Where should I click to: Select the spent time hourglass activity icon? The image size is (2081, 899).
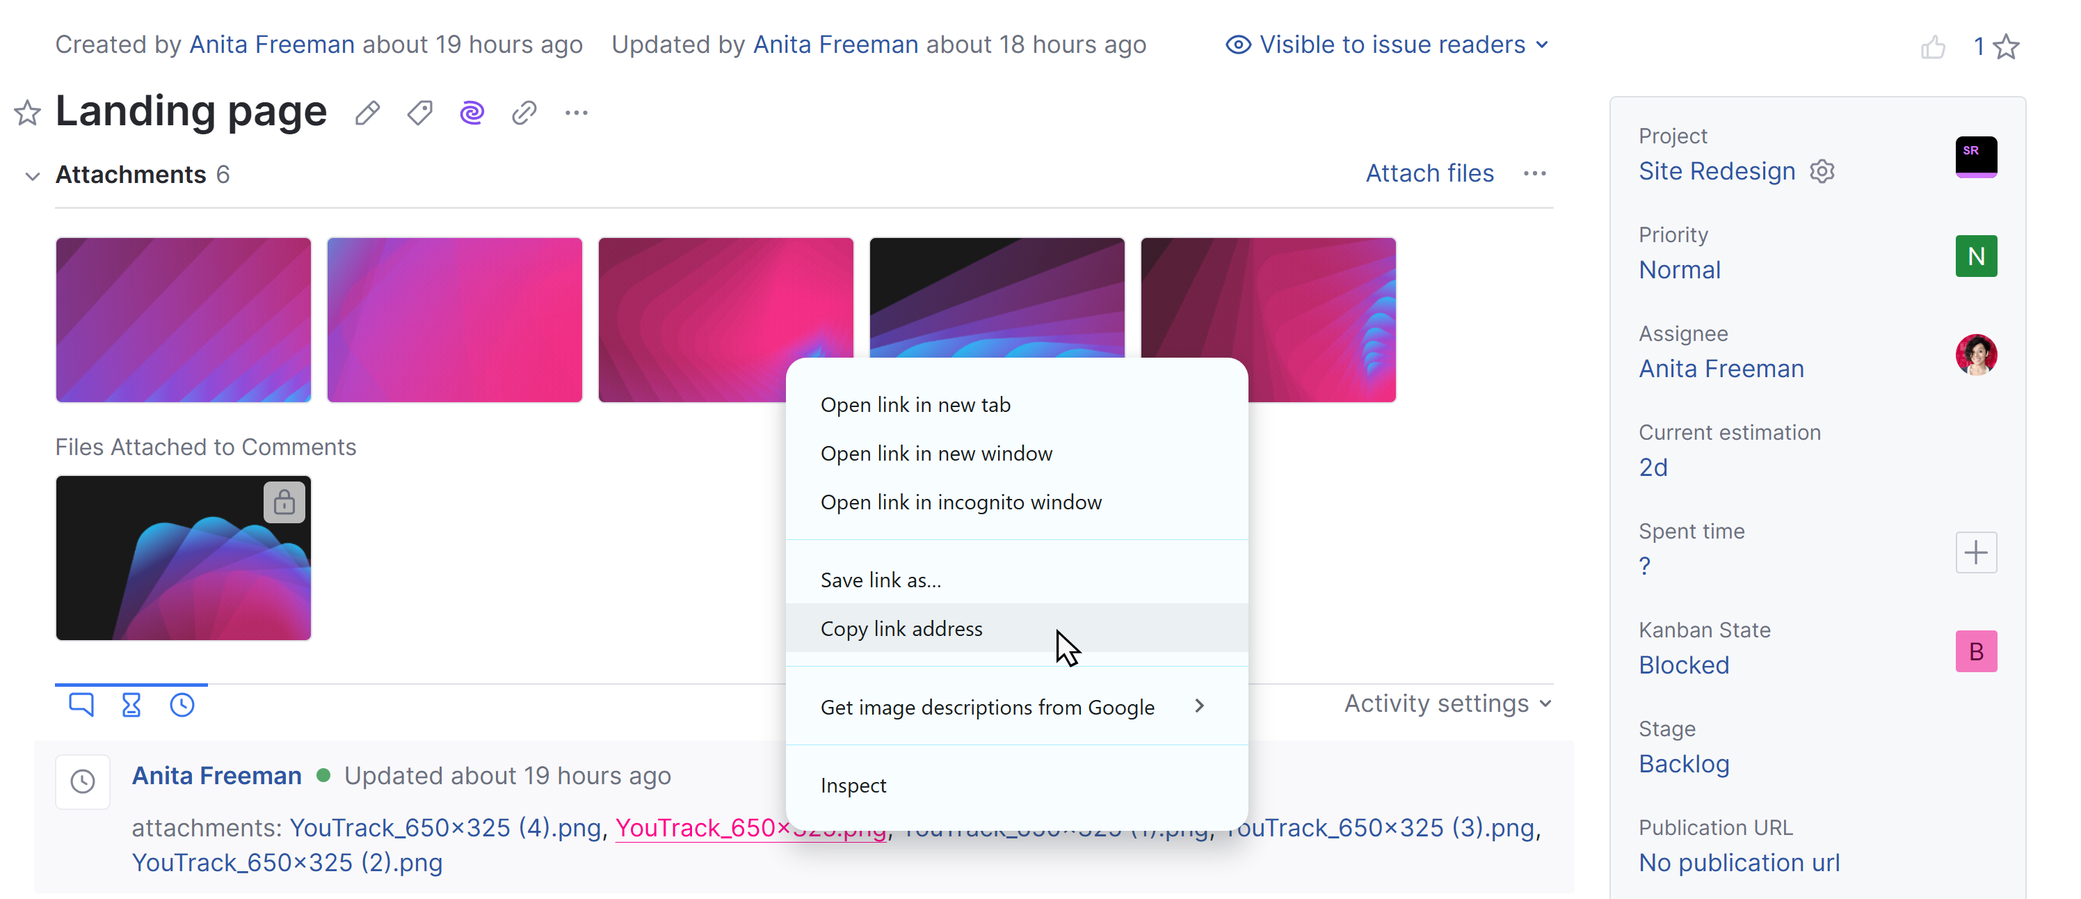tap(131, 704)
